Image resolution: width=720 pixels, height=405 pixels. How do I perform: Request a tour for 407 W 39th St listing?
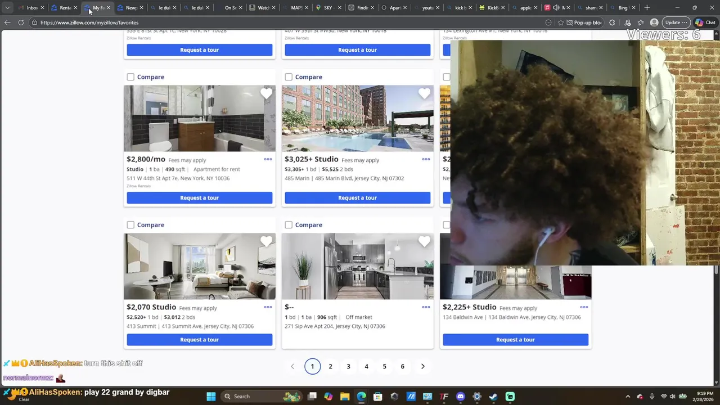[x=357, y=49]
